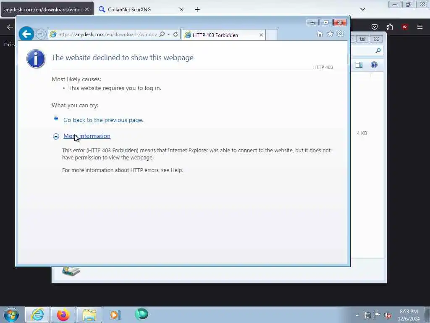Click the Pocket icon in Firefox toolbar
430x323 pixels.
point(374,27)
